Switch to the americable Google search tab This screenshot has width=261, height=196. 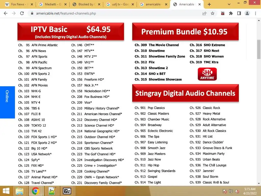(153, 4)
